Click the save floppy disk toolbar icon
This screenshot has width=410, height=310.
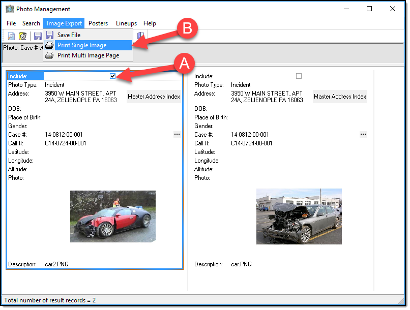(38, 36)
